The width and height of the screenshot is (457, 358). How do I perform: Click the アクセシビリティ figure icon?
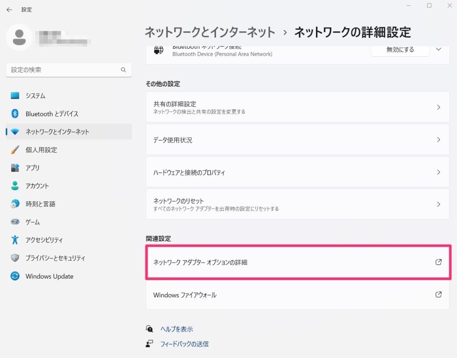[x=15, y=240]
